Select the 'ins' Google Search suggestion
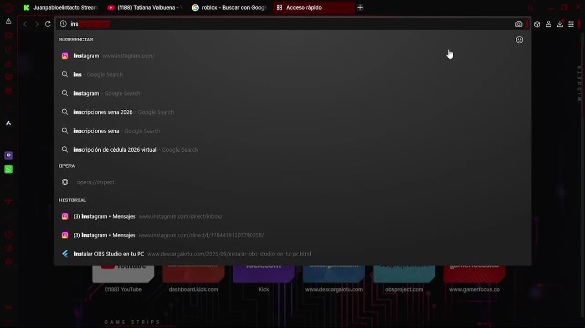This screenshot has width=585, height=328. (x=292, y=74)
